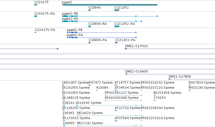The width and height of the screenshot is (215, 127).
Task: Select the 419084 feature label
Action: coord(102,88)
